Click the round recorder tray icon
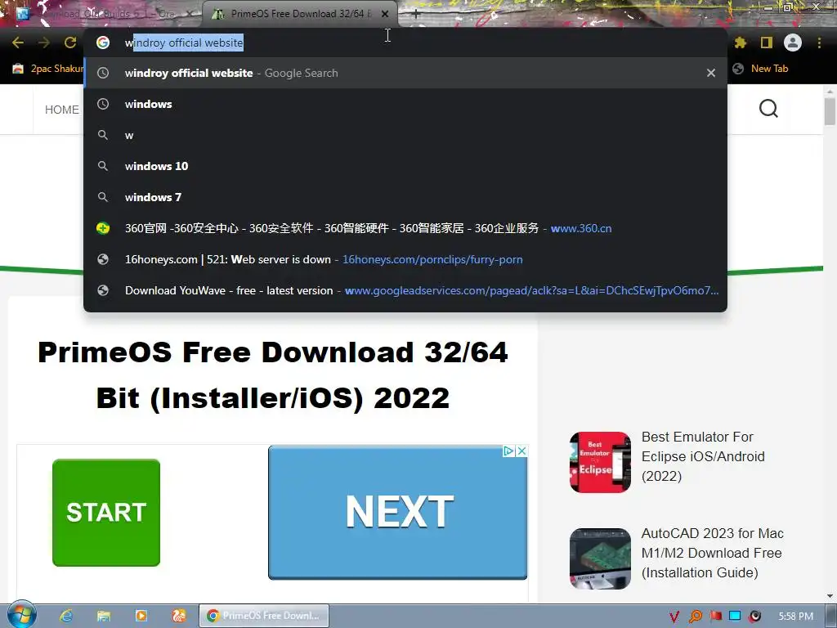The height and width of the screenshot is (628, 837). [754, 617]
